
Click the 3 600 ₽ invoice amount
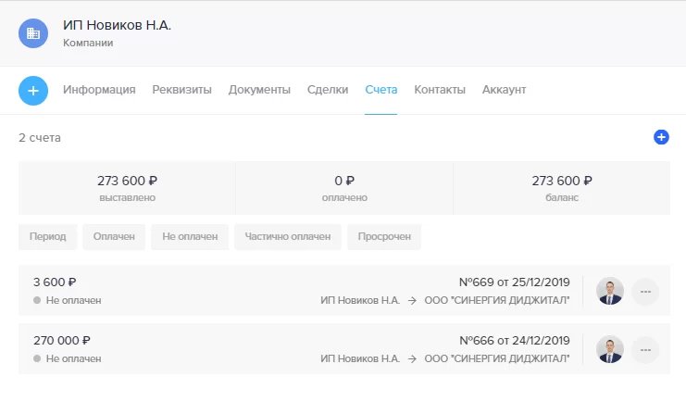click(x=55, y=282)
